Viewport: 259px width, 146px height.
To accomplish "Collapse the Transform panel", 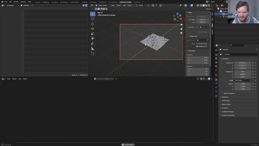I will pos(225,59).
